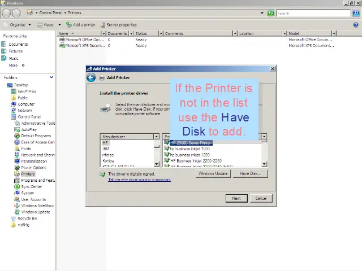This screenshot has width=362, height=271.
Task: Click Manufacturer list scroll down arrow
Action: [156, 164]
